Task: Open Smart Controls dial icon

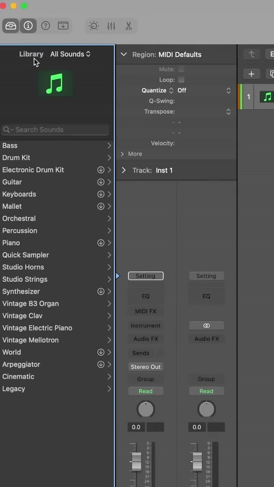Action: [94, 26]
